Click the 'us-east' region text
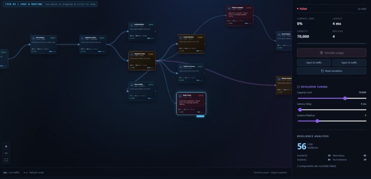Viewport: 371px width, 179px height. 362,9
